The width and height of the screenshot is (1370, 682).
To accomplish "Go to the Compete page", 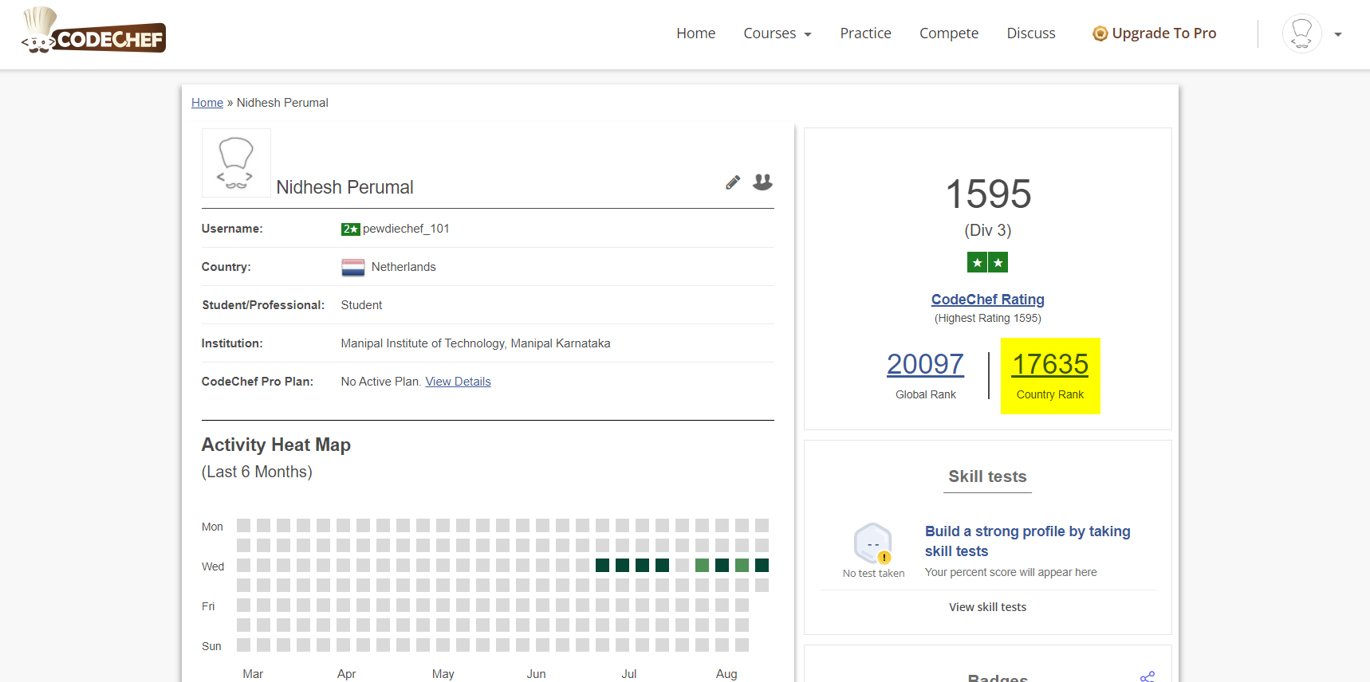I will (948, 33).
